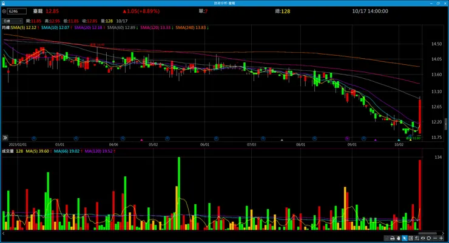
Task: Click the refresh circular-arrow icon
Action: click(x=428, y=238)
